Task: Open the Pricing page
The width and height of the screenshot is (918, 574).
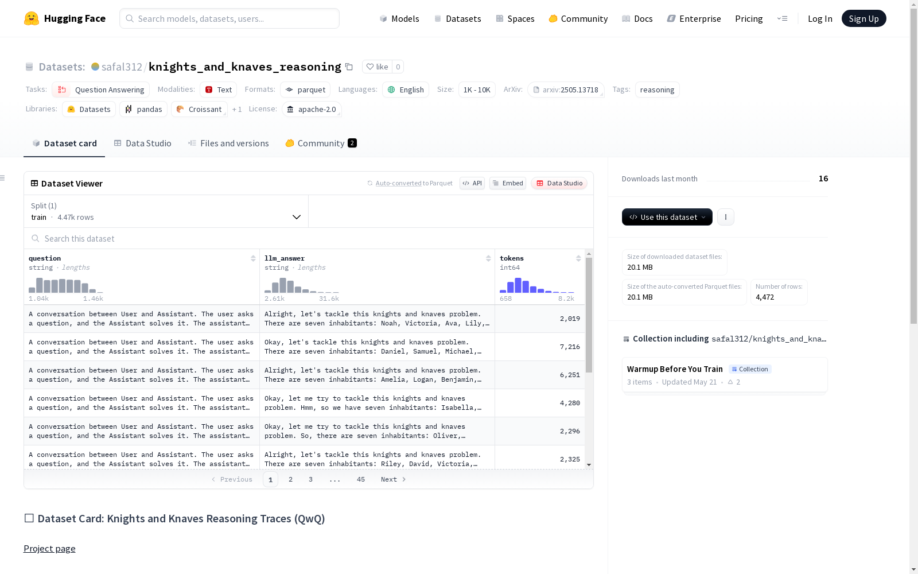Action: [x=749, y=18]
